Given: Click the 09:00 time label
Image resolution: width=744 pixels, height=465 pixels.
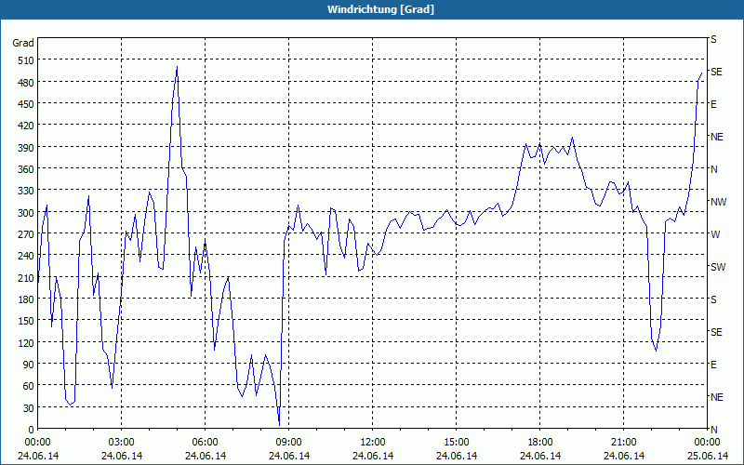Looking at the screenshot, I should pos(289,442).
